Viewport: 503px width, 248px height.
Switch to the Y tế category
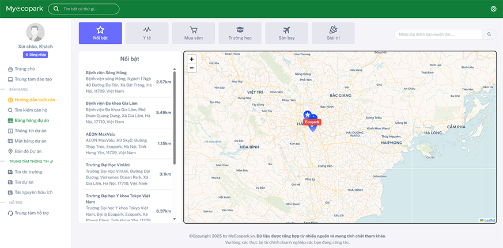pyautogui.click(x=147, y=33)
